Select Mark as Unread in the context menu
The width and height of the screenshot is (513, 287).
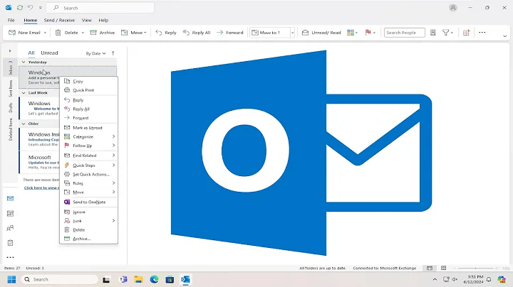tap(88, 128)
